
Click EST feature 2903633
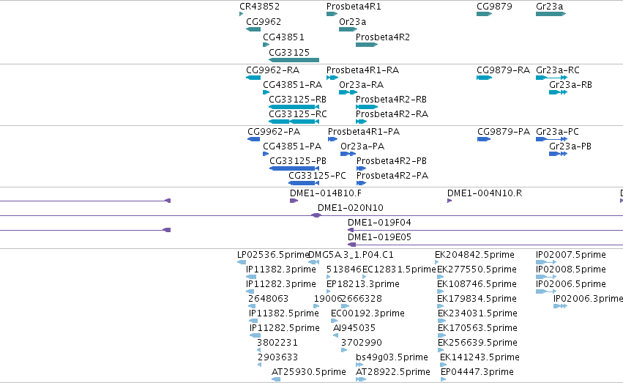coord(259,365)
